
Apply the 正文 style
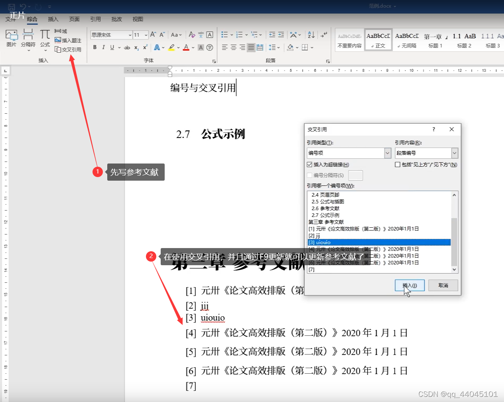pyautogui.click(x=378, y=40)
